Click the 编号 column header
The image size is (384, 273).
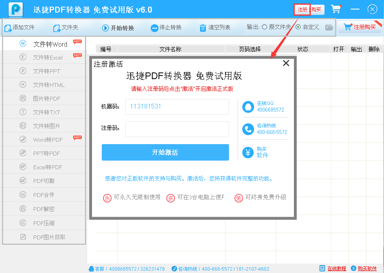[x=106, y=49]
